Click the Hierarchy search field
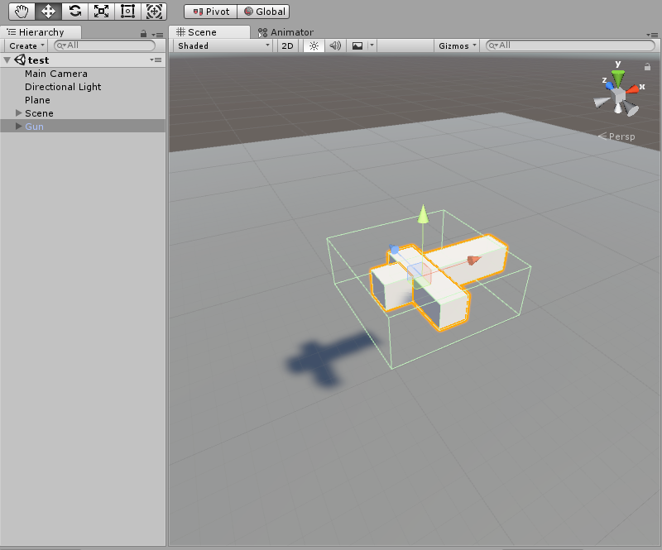 (x=105, y=45)
